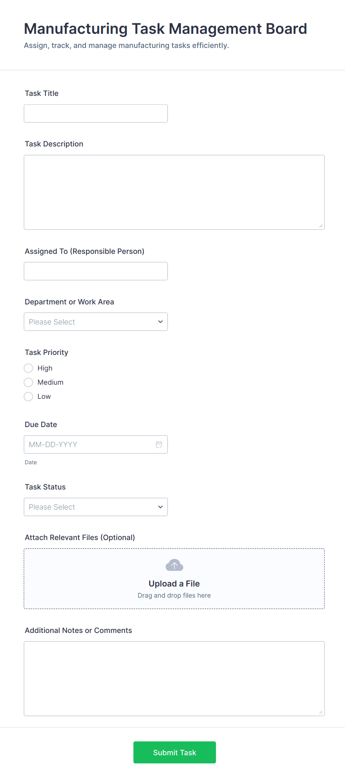
Task: Click the Department dropdown chevron
Action: tap(160, 321)
